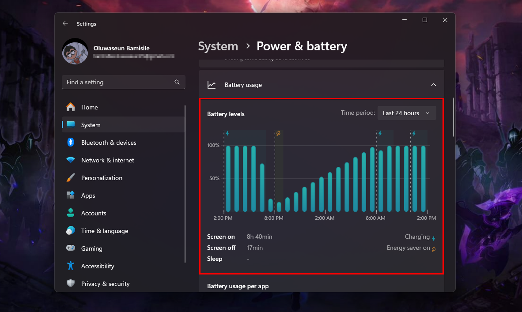Image resolution: width=522 pixels, height=312 pixels.
Task: Click the Find a setting search field
Action: pyautogui.click(x=124, y=82)
